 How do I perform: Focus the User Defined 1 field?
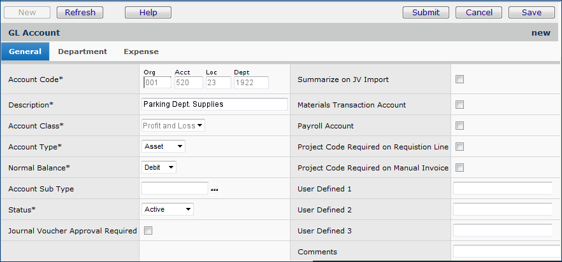coord(502,188)
